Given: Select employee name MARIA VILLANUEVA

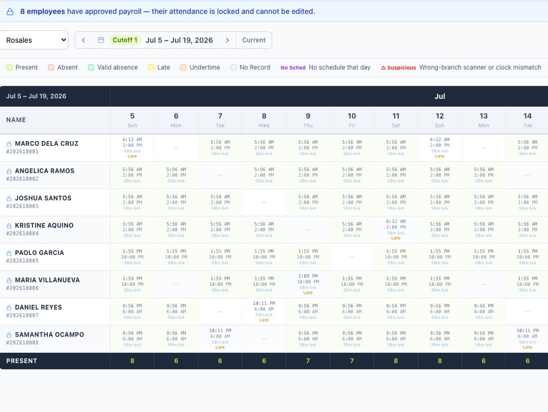Looking at the screenshot, I should [47, 280].
